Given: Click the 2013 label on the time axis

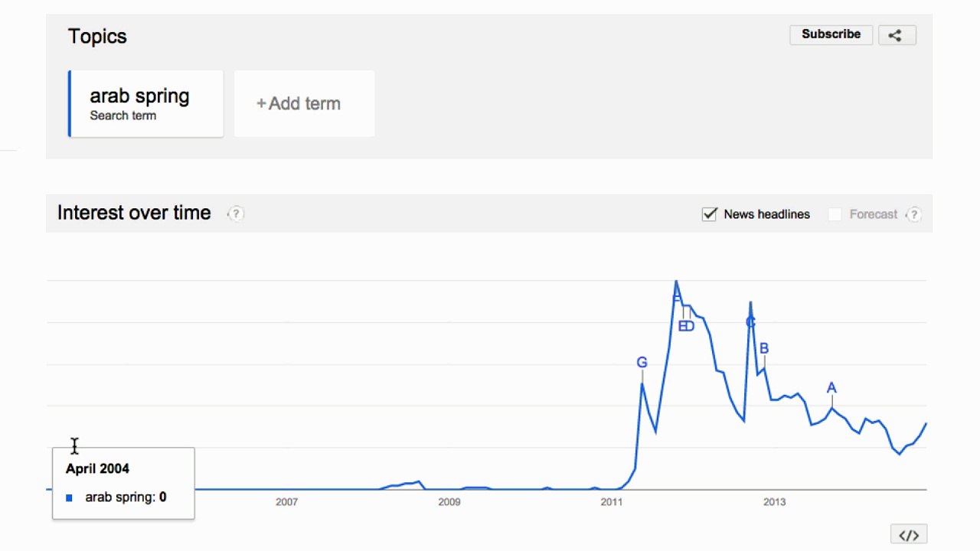Looking at the screenshot, I should 774,502.
